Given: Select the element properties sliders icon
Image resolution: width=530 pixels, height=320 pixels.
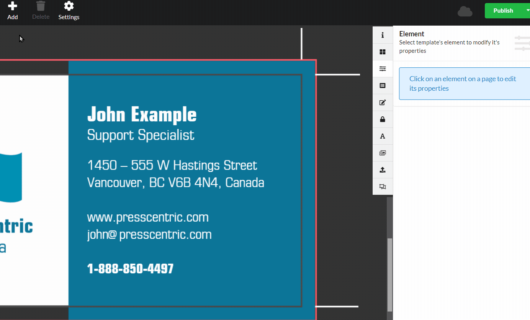Looking at the screenshot, I should (383, 69).
